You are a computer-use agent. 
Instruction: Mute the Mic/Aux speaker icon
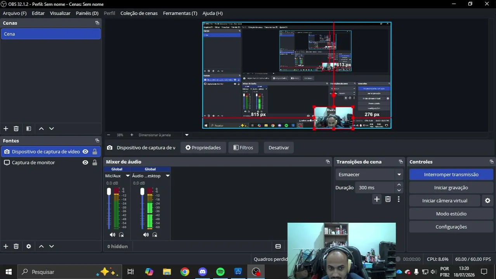113,235
